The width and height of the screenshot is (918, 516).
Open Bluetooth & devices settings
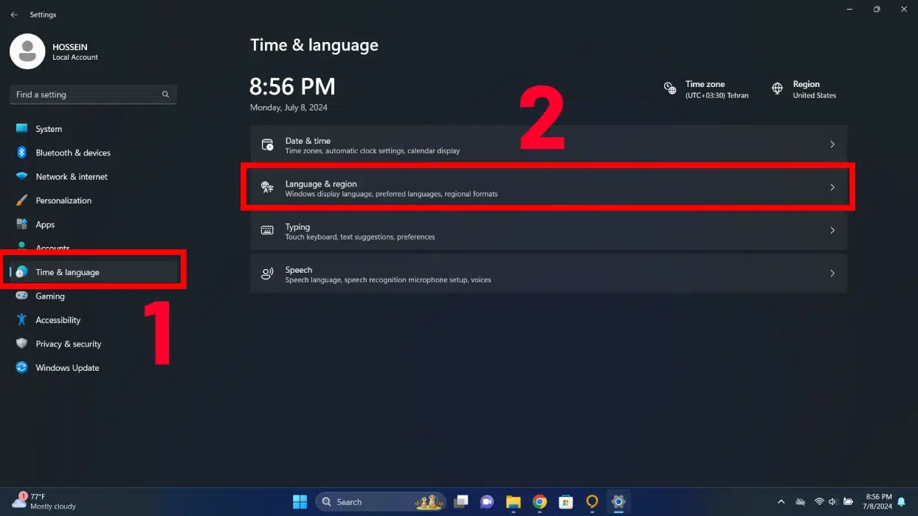[72, 153]
